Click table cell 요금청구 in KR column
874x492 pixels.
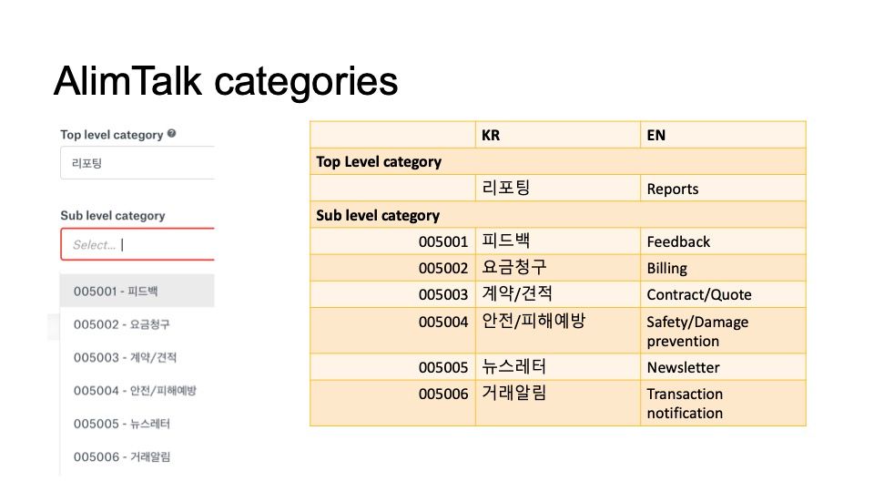pos(558,268)
